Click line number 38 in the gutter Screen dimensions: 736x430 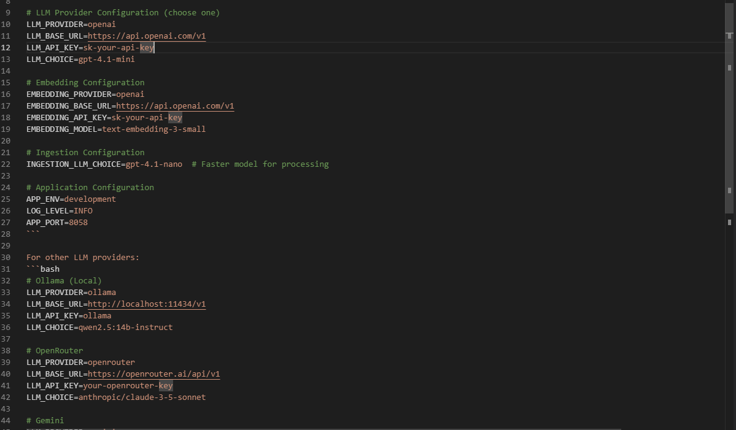pyautogui.click(x=6, y=351)
